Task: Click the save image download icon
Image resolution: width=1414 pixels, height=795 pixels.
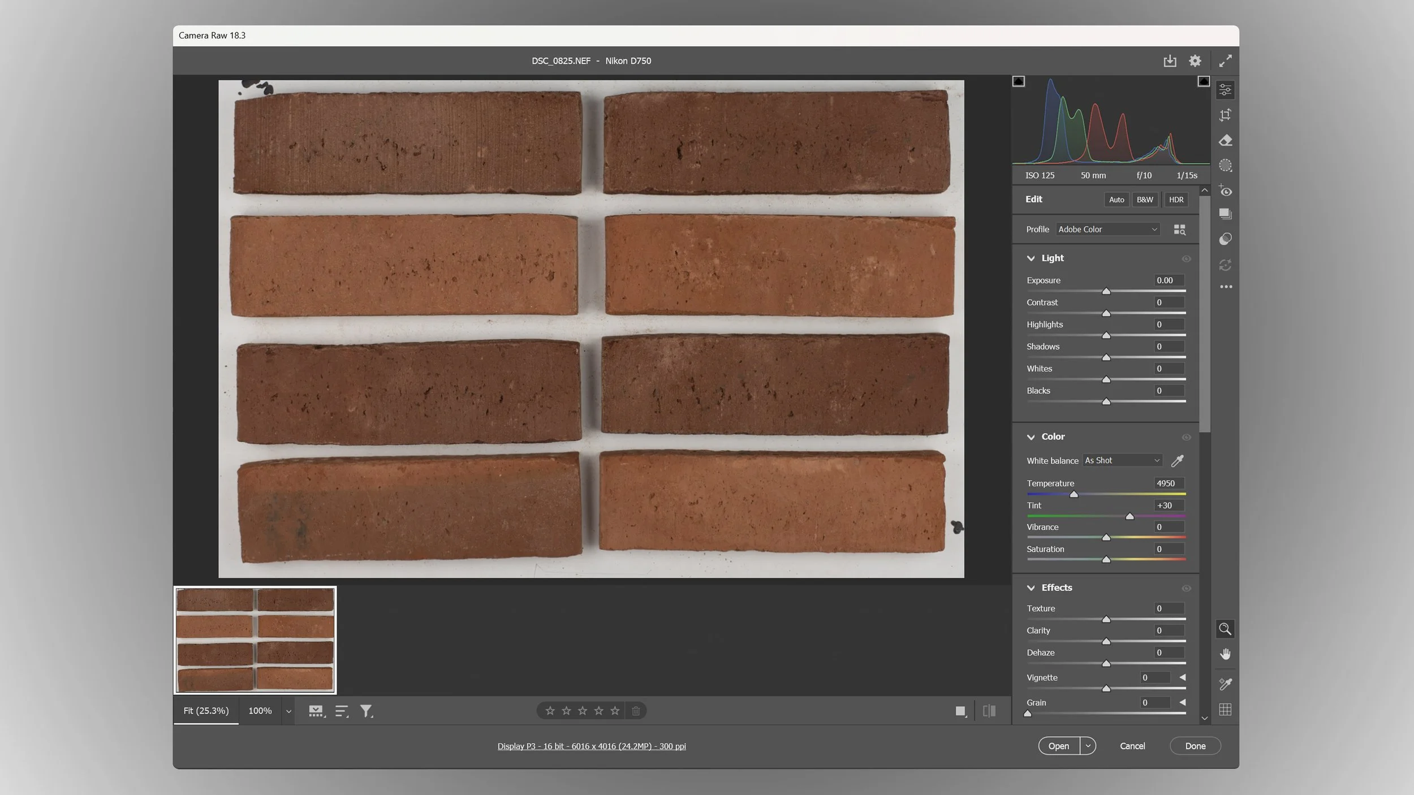Action: pyautogui.click(x=1170, y=61)
